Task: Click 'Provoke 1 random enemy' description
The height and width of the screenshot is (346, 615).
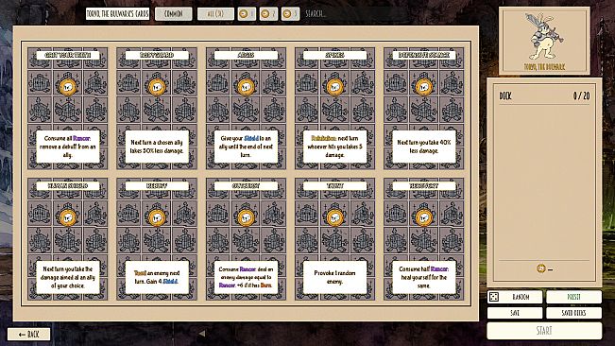Action: [334, 277]
